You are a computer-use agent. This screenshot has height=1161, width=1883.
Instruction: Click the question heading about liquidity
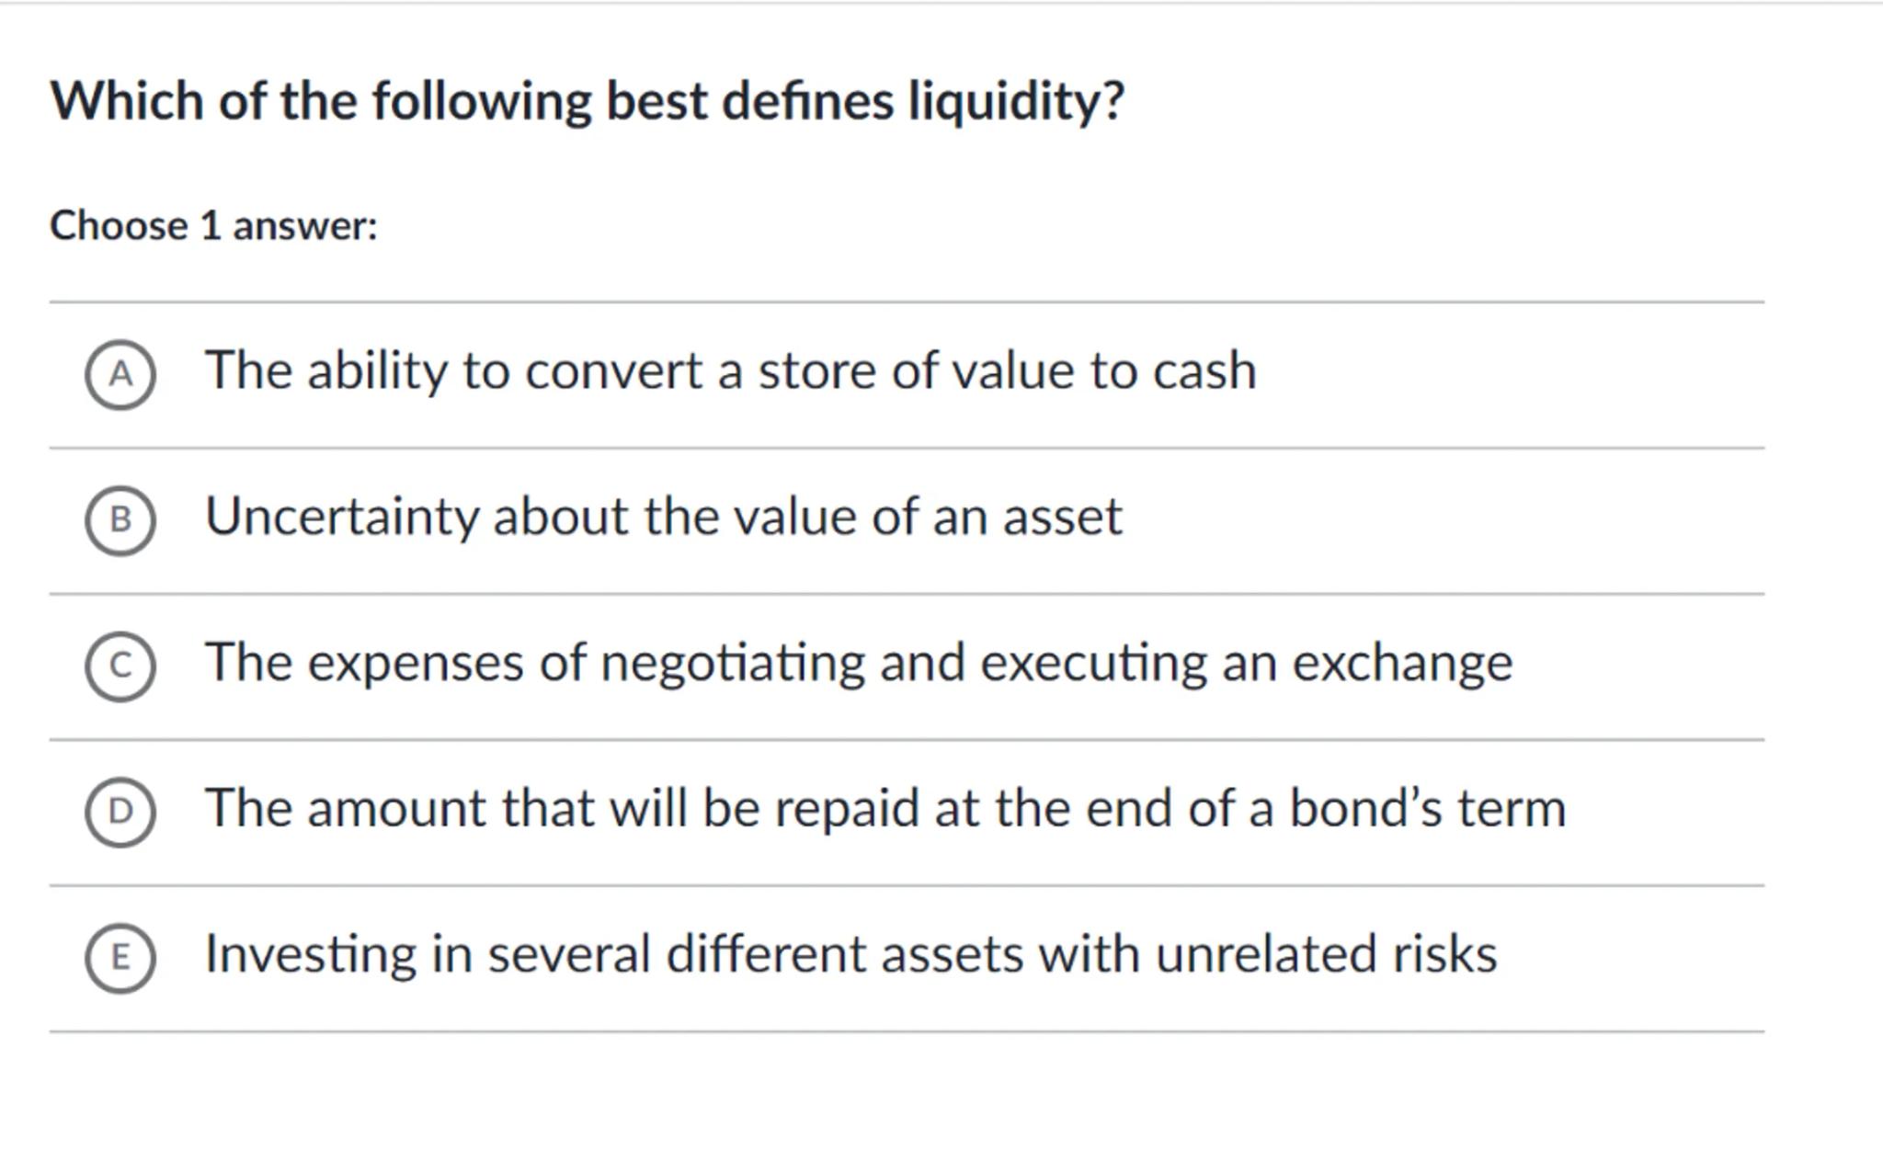point(587,101)
